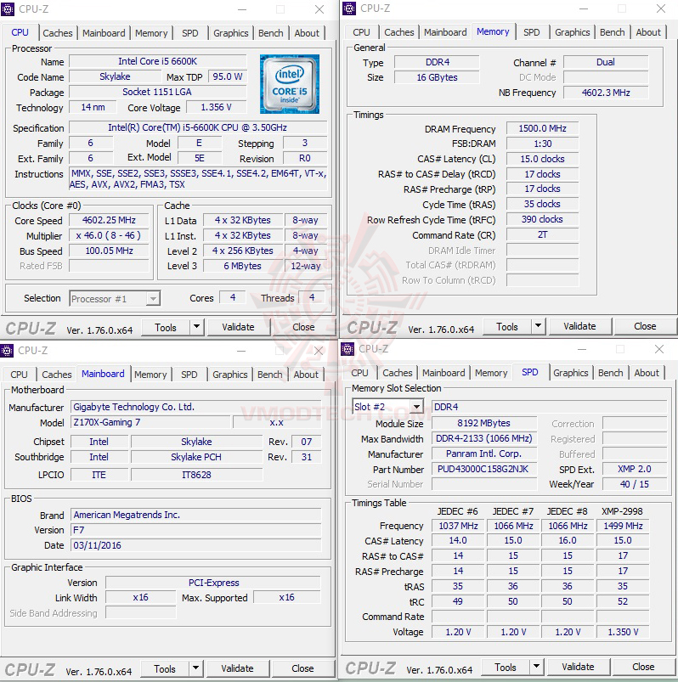Click the Z170X-Gaming 7 model field
This screenshot has height=682, width=678.
point(150,422)
